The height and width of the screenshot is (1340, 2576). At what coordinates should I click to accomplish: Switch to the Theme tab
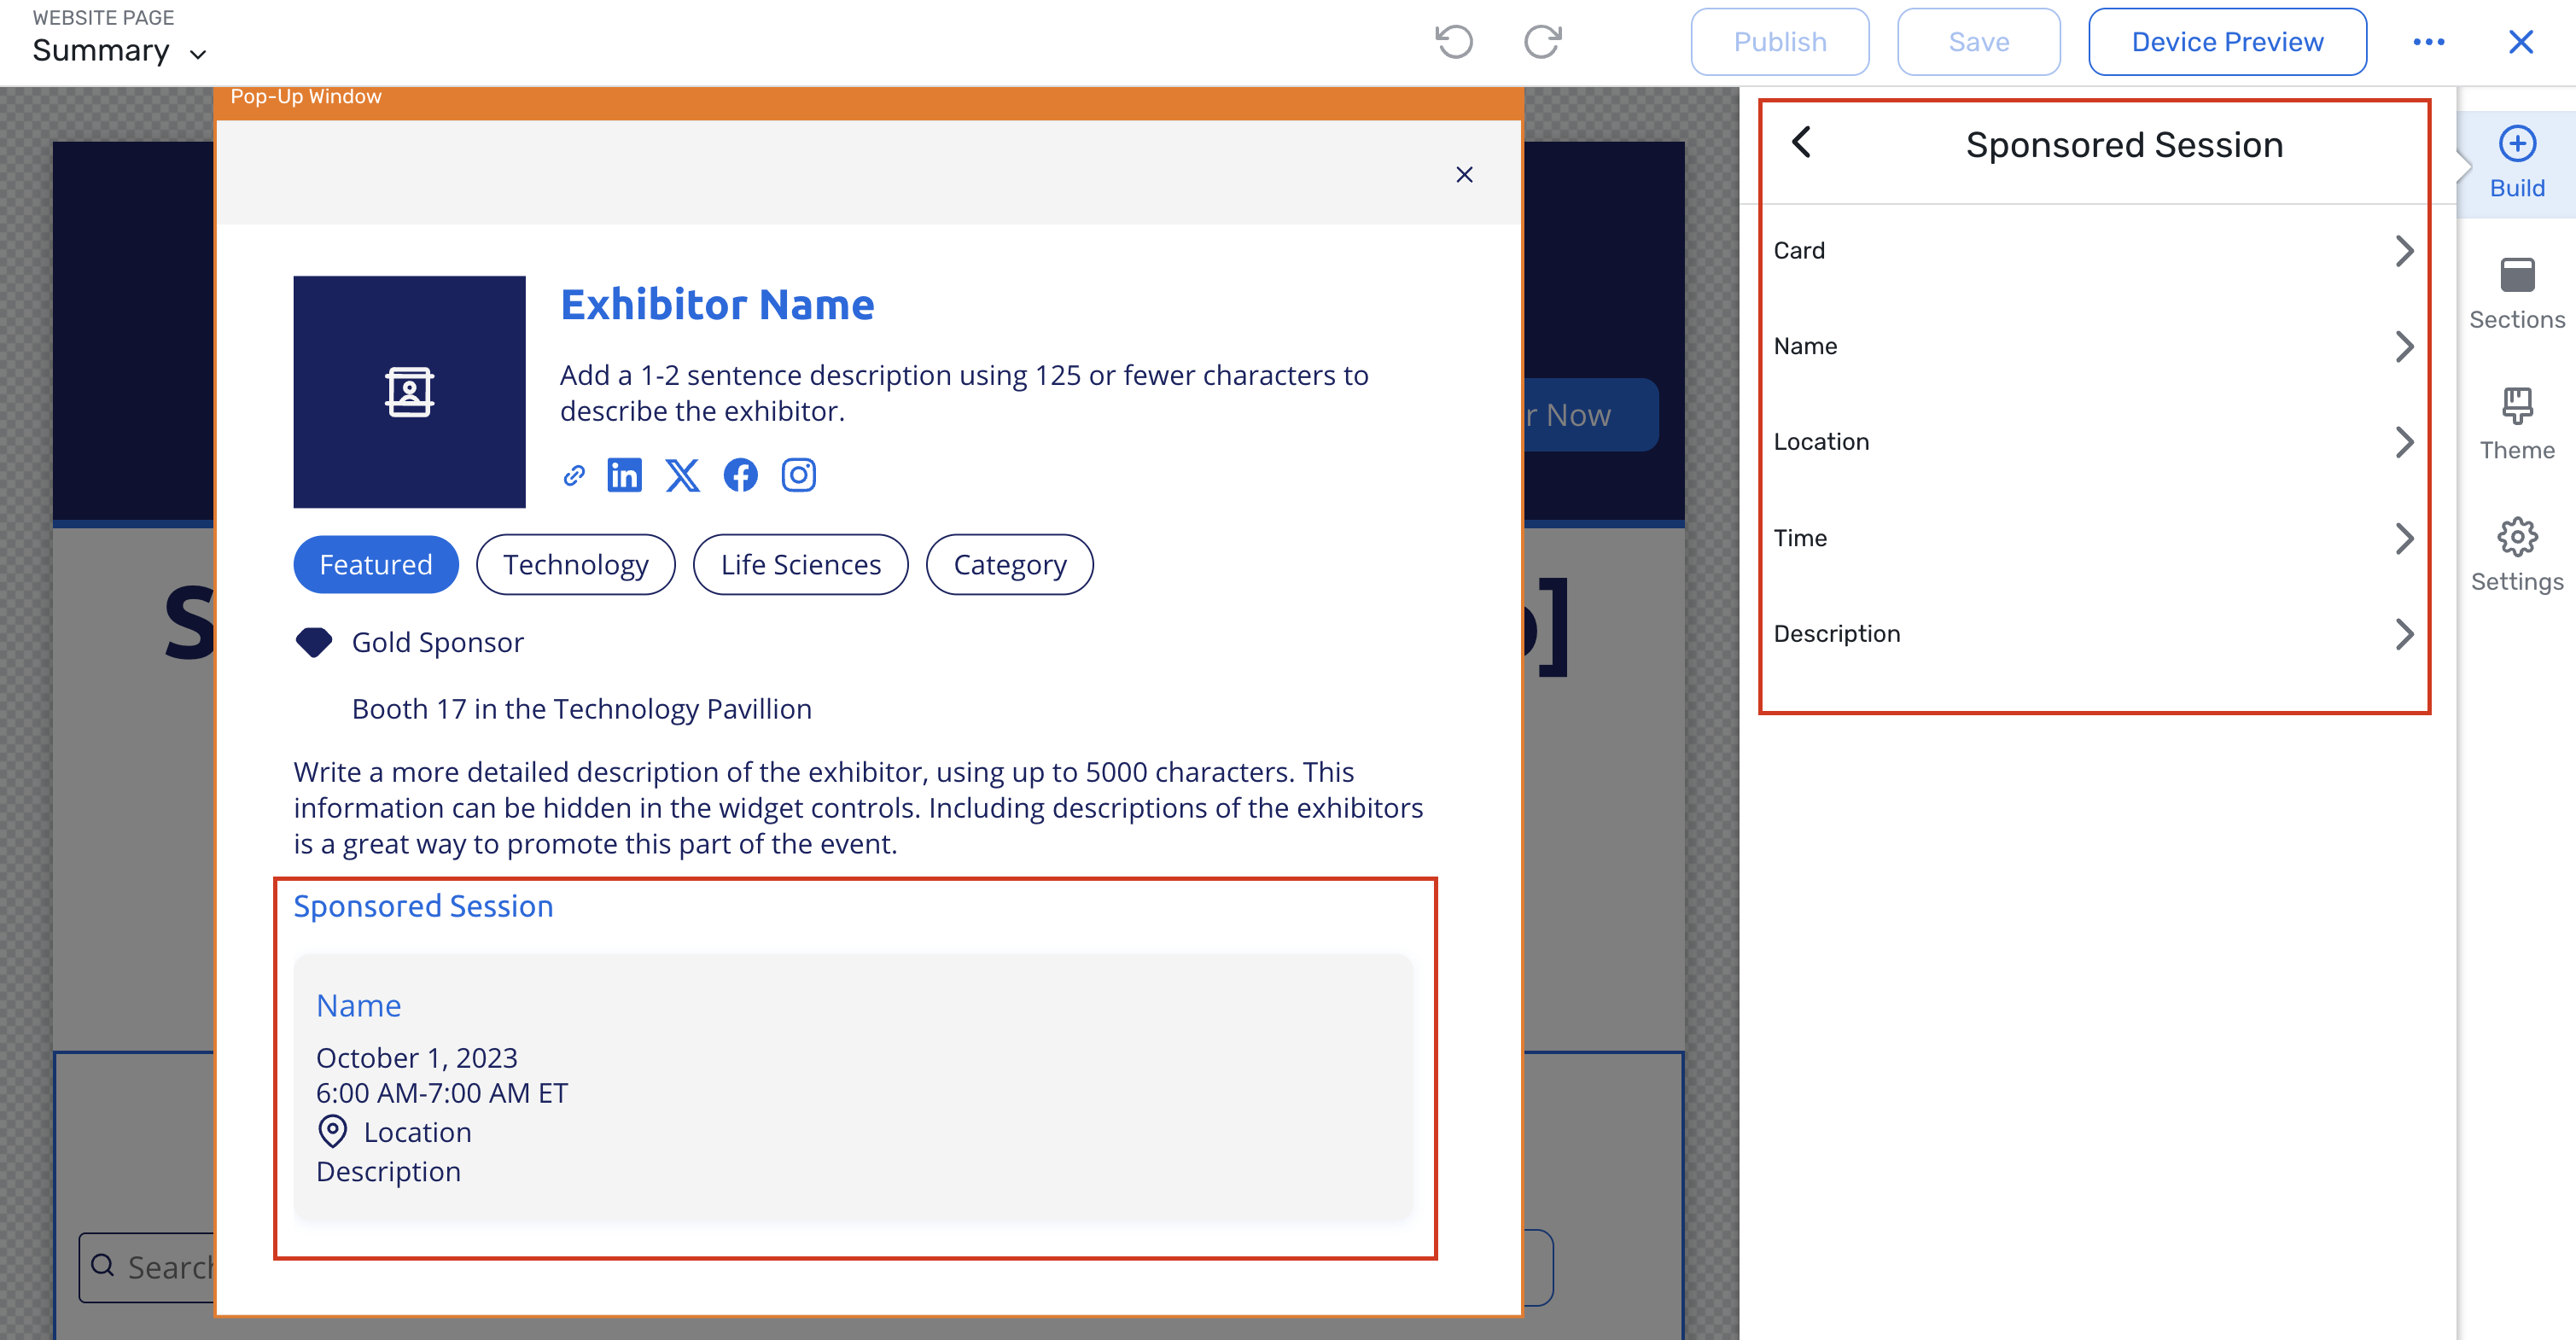pyautogui.click(x=2516, y=425)
